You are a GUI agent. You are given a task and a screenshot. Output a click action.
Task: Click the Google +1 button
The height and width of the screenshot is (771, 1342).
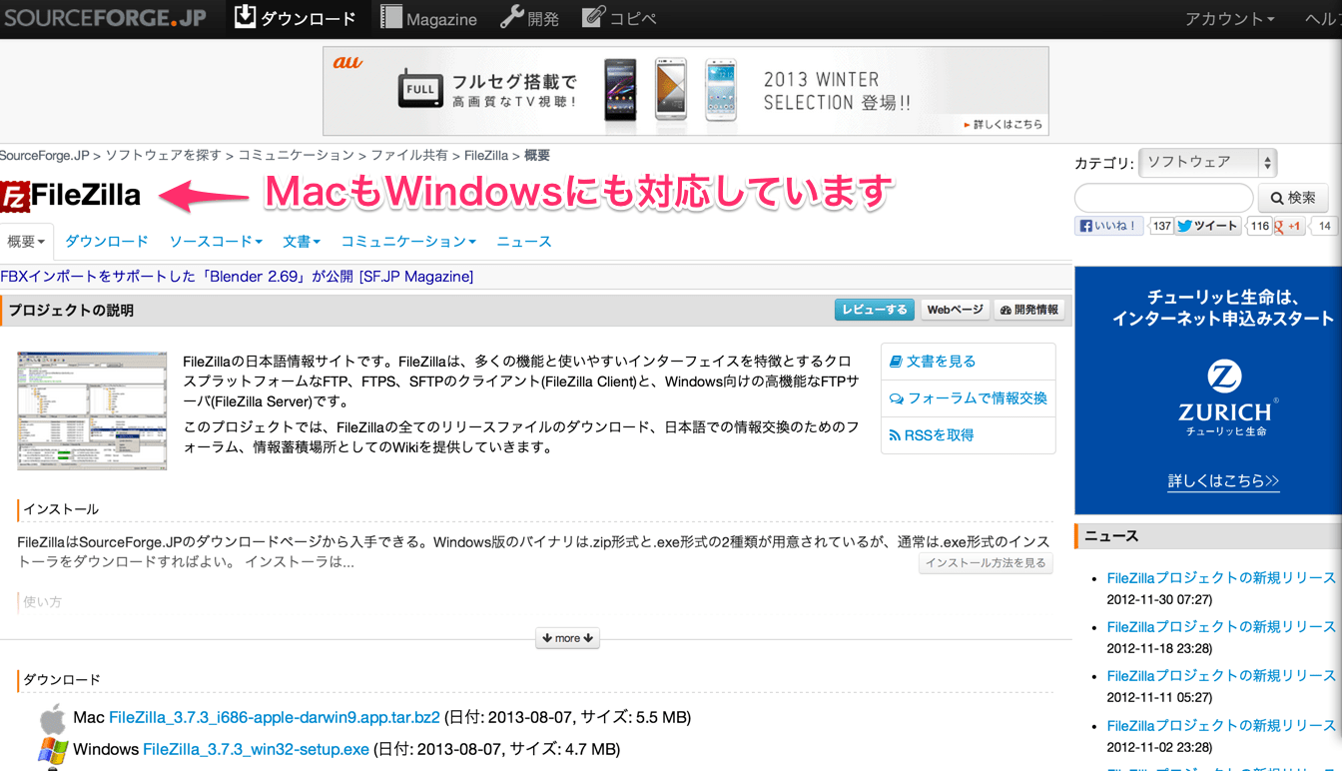click(x=1288, y=226)
